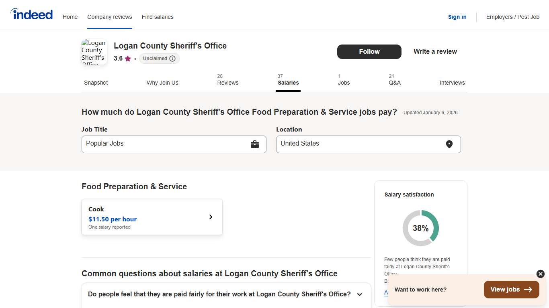Click the Write a review link
549x308 pixels.
click(x=435, y=51)
